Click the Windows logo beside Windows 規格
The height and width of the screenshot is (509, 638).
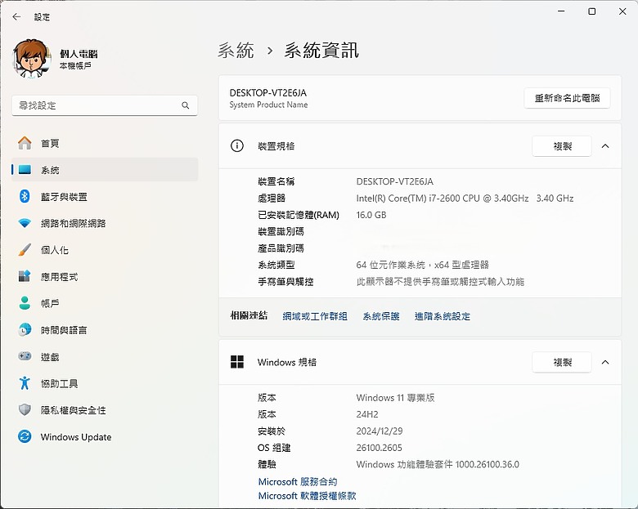point(237,362)
